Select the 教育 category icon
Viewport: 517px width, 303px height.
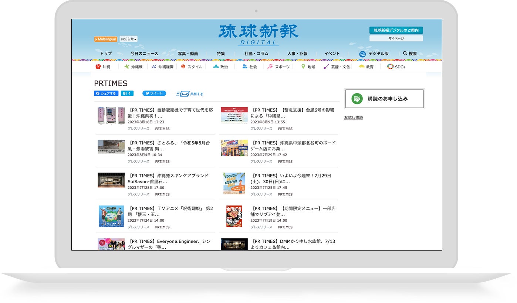pos(361,67)
